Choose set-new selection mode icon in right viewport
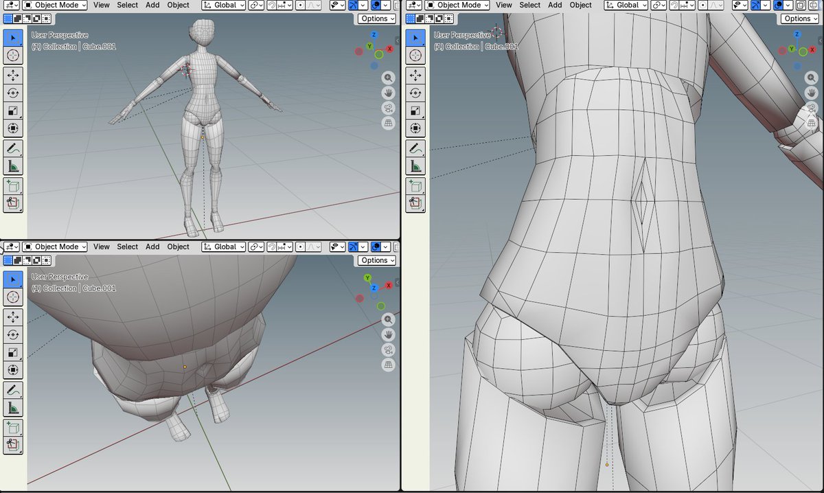824x493 pixels. coord(411,19)
